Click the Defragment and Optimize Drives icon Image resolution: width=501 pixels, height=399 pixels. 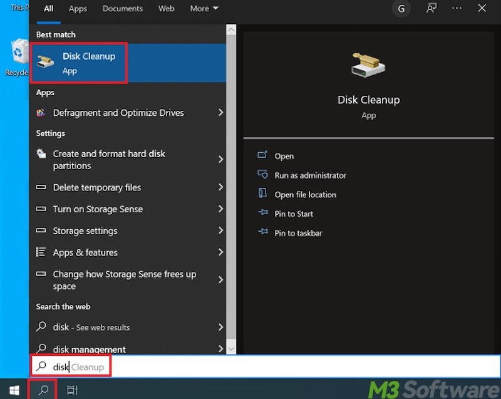pyautogui.click(x=41, y=113)
